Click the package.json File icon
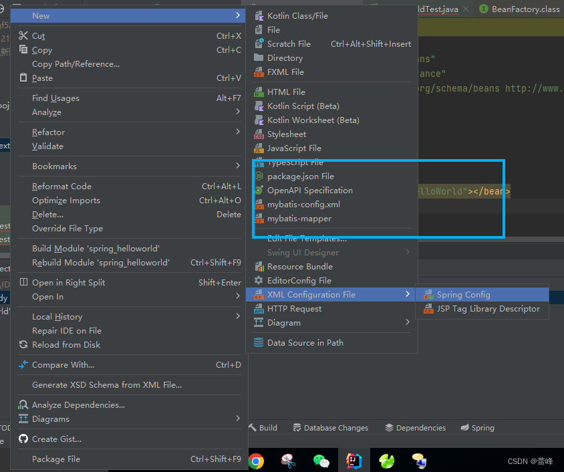 tap(259, 176)
